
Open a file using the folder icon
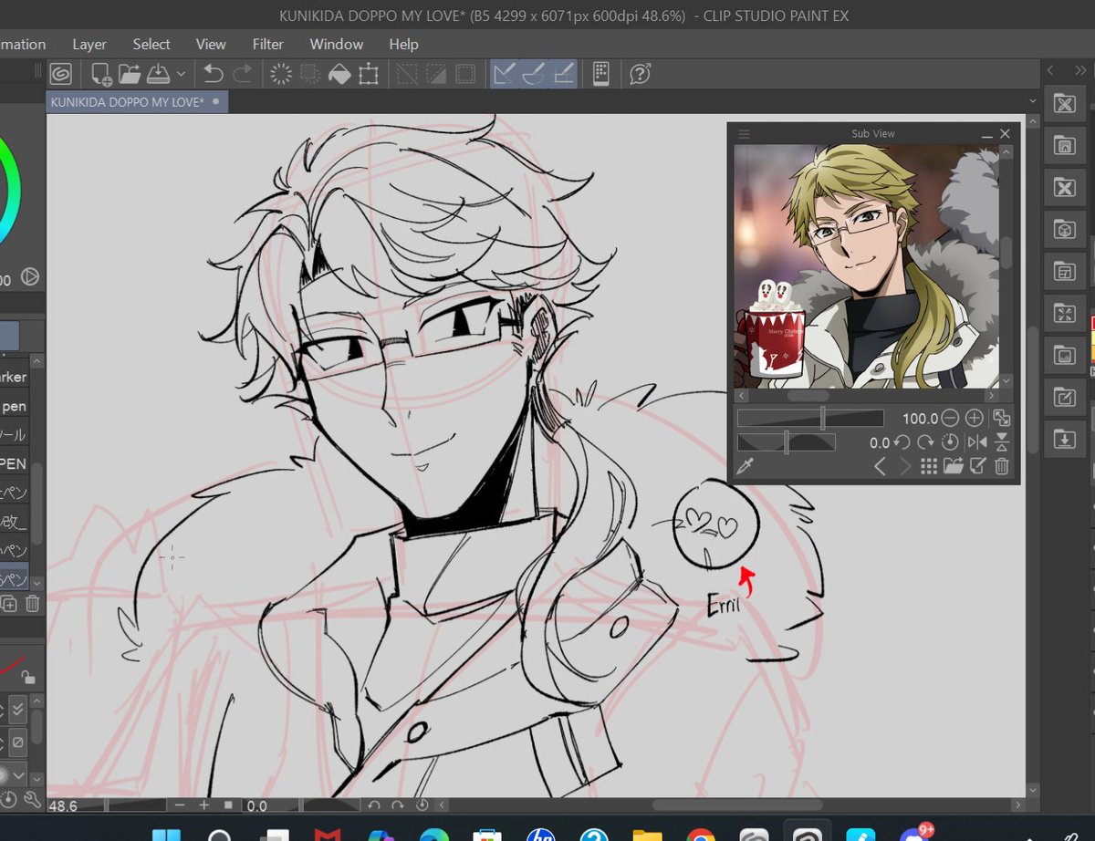pyautogui.click(x=129, y=74)
